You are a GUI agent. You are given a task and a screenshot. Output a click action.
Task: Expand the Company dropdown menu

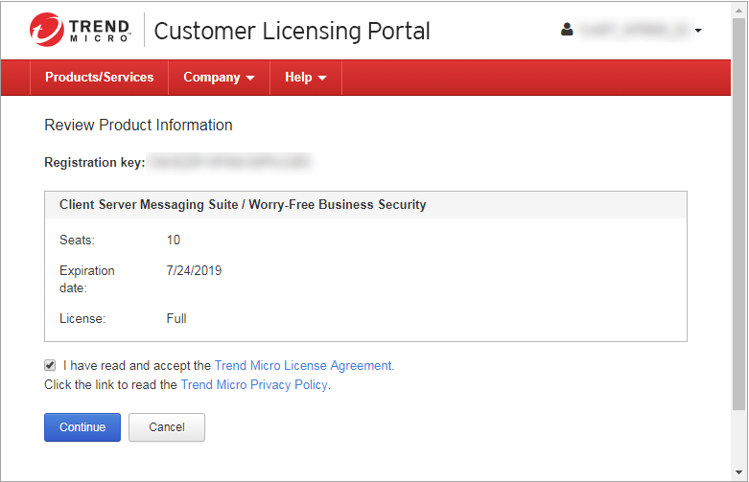tap(219, 78)
